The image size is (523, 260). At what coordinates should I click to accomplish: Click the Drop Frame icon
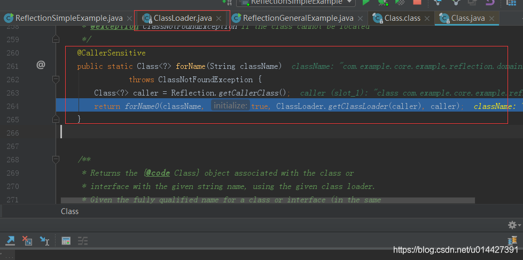tap(27, 240)
